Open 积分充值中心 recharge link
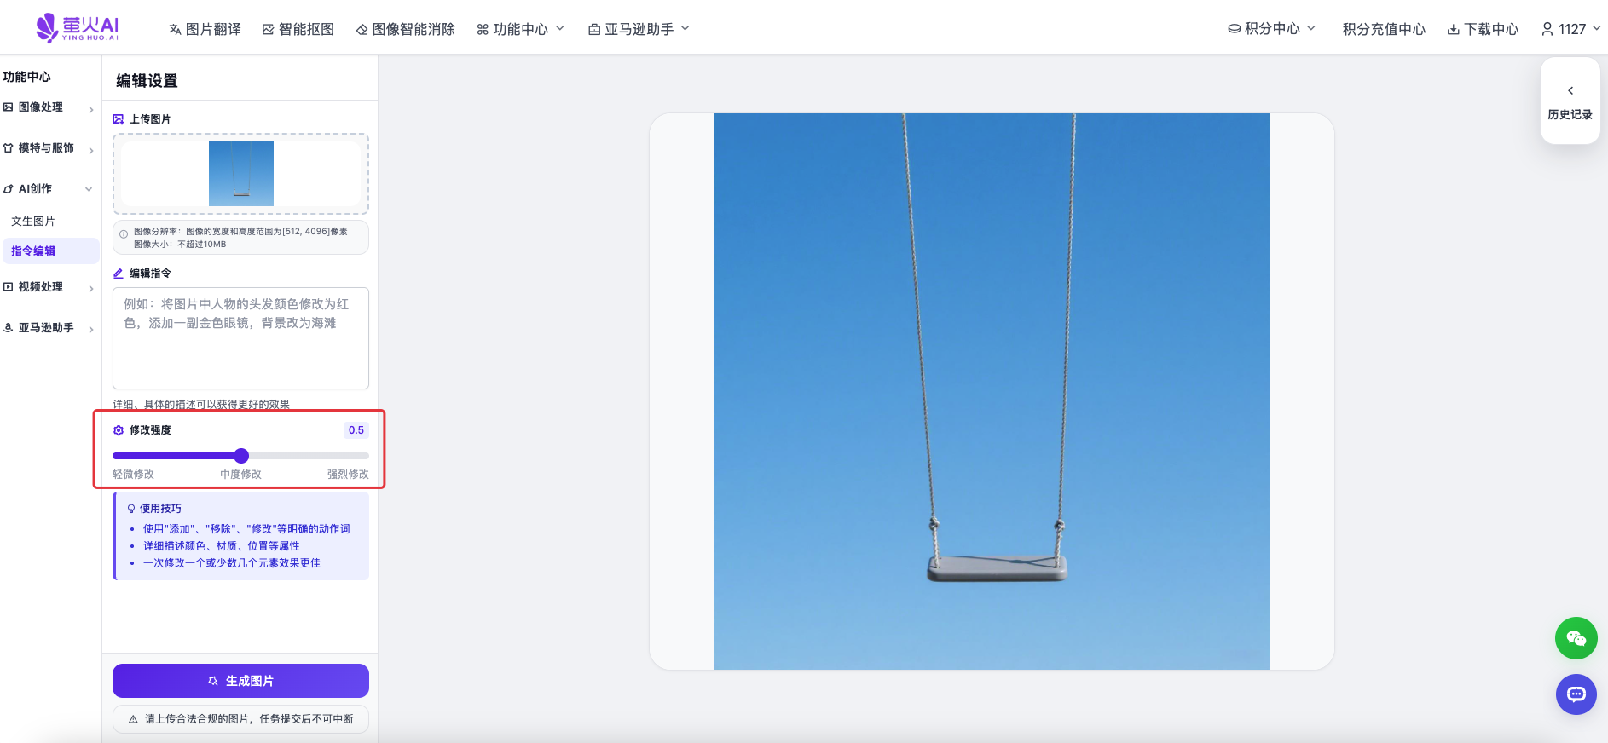 pyautogui.click(x=1383, y=29)
